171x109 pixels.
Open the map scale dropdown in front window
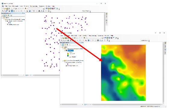click(94, 38)
